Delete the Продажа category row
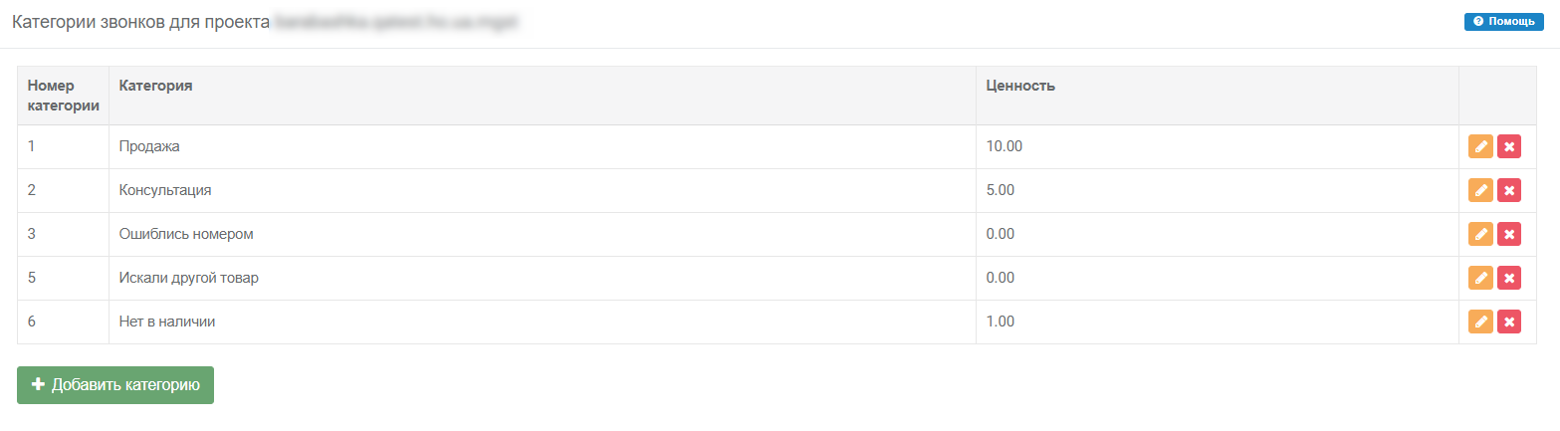 [x=1509, y=147]
